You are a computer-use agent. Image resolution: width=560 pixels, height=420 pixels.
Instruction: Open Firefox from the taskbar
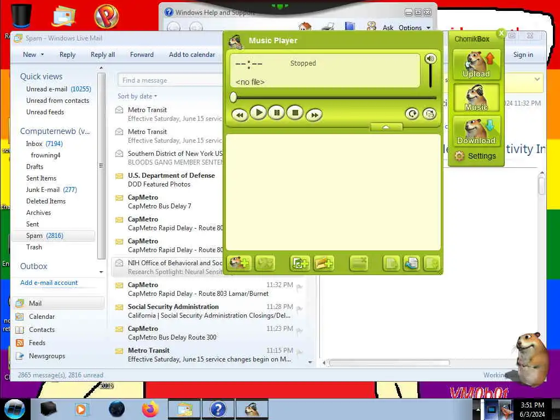[150, 409]
